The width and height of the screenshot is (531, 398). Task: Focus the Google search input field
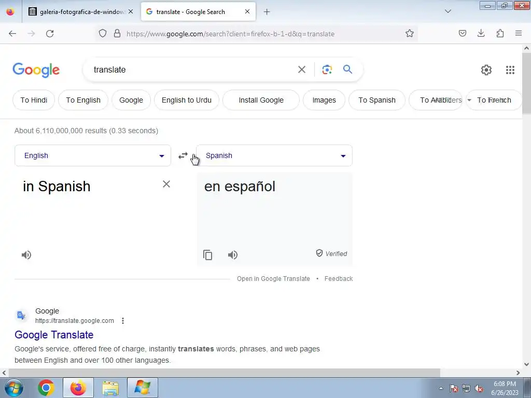(x=193, y=70)
